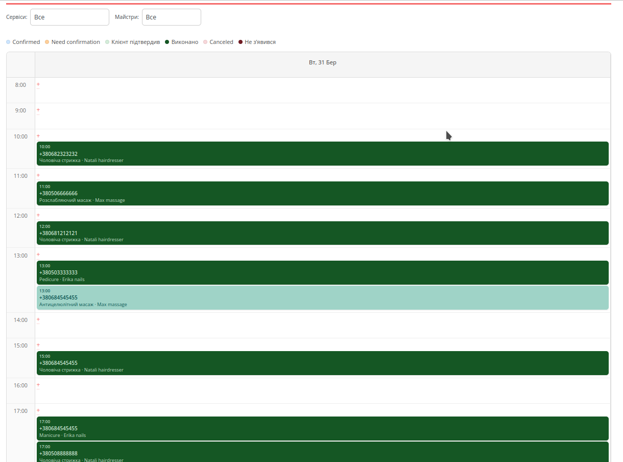Open the Майстри filter dropdown
The height and width of the screenshot is (462, 623).
tap(171, 17)
